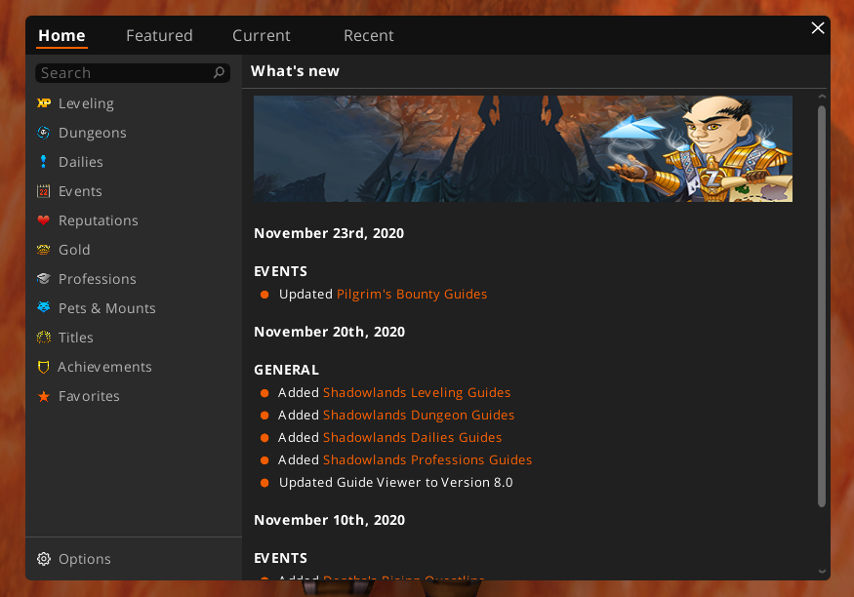Click the Dungeons swirl icon
Image resolution: width=854 pixels, height=597 pixels.
(x=44, y=133)
